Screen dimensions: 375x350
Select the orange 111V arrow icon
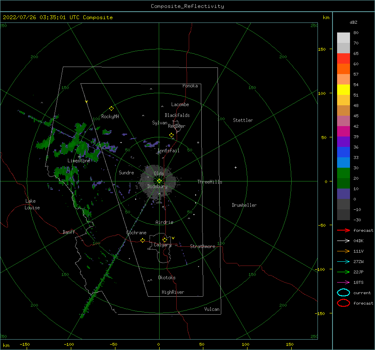click(343, 251)
